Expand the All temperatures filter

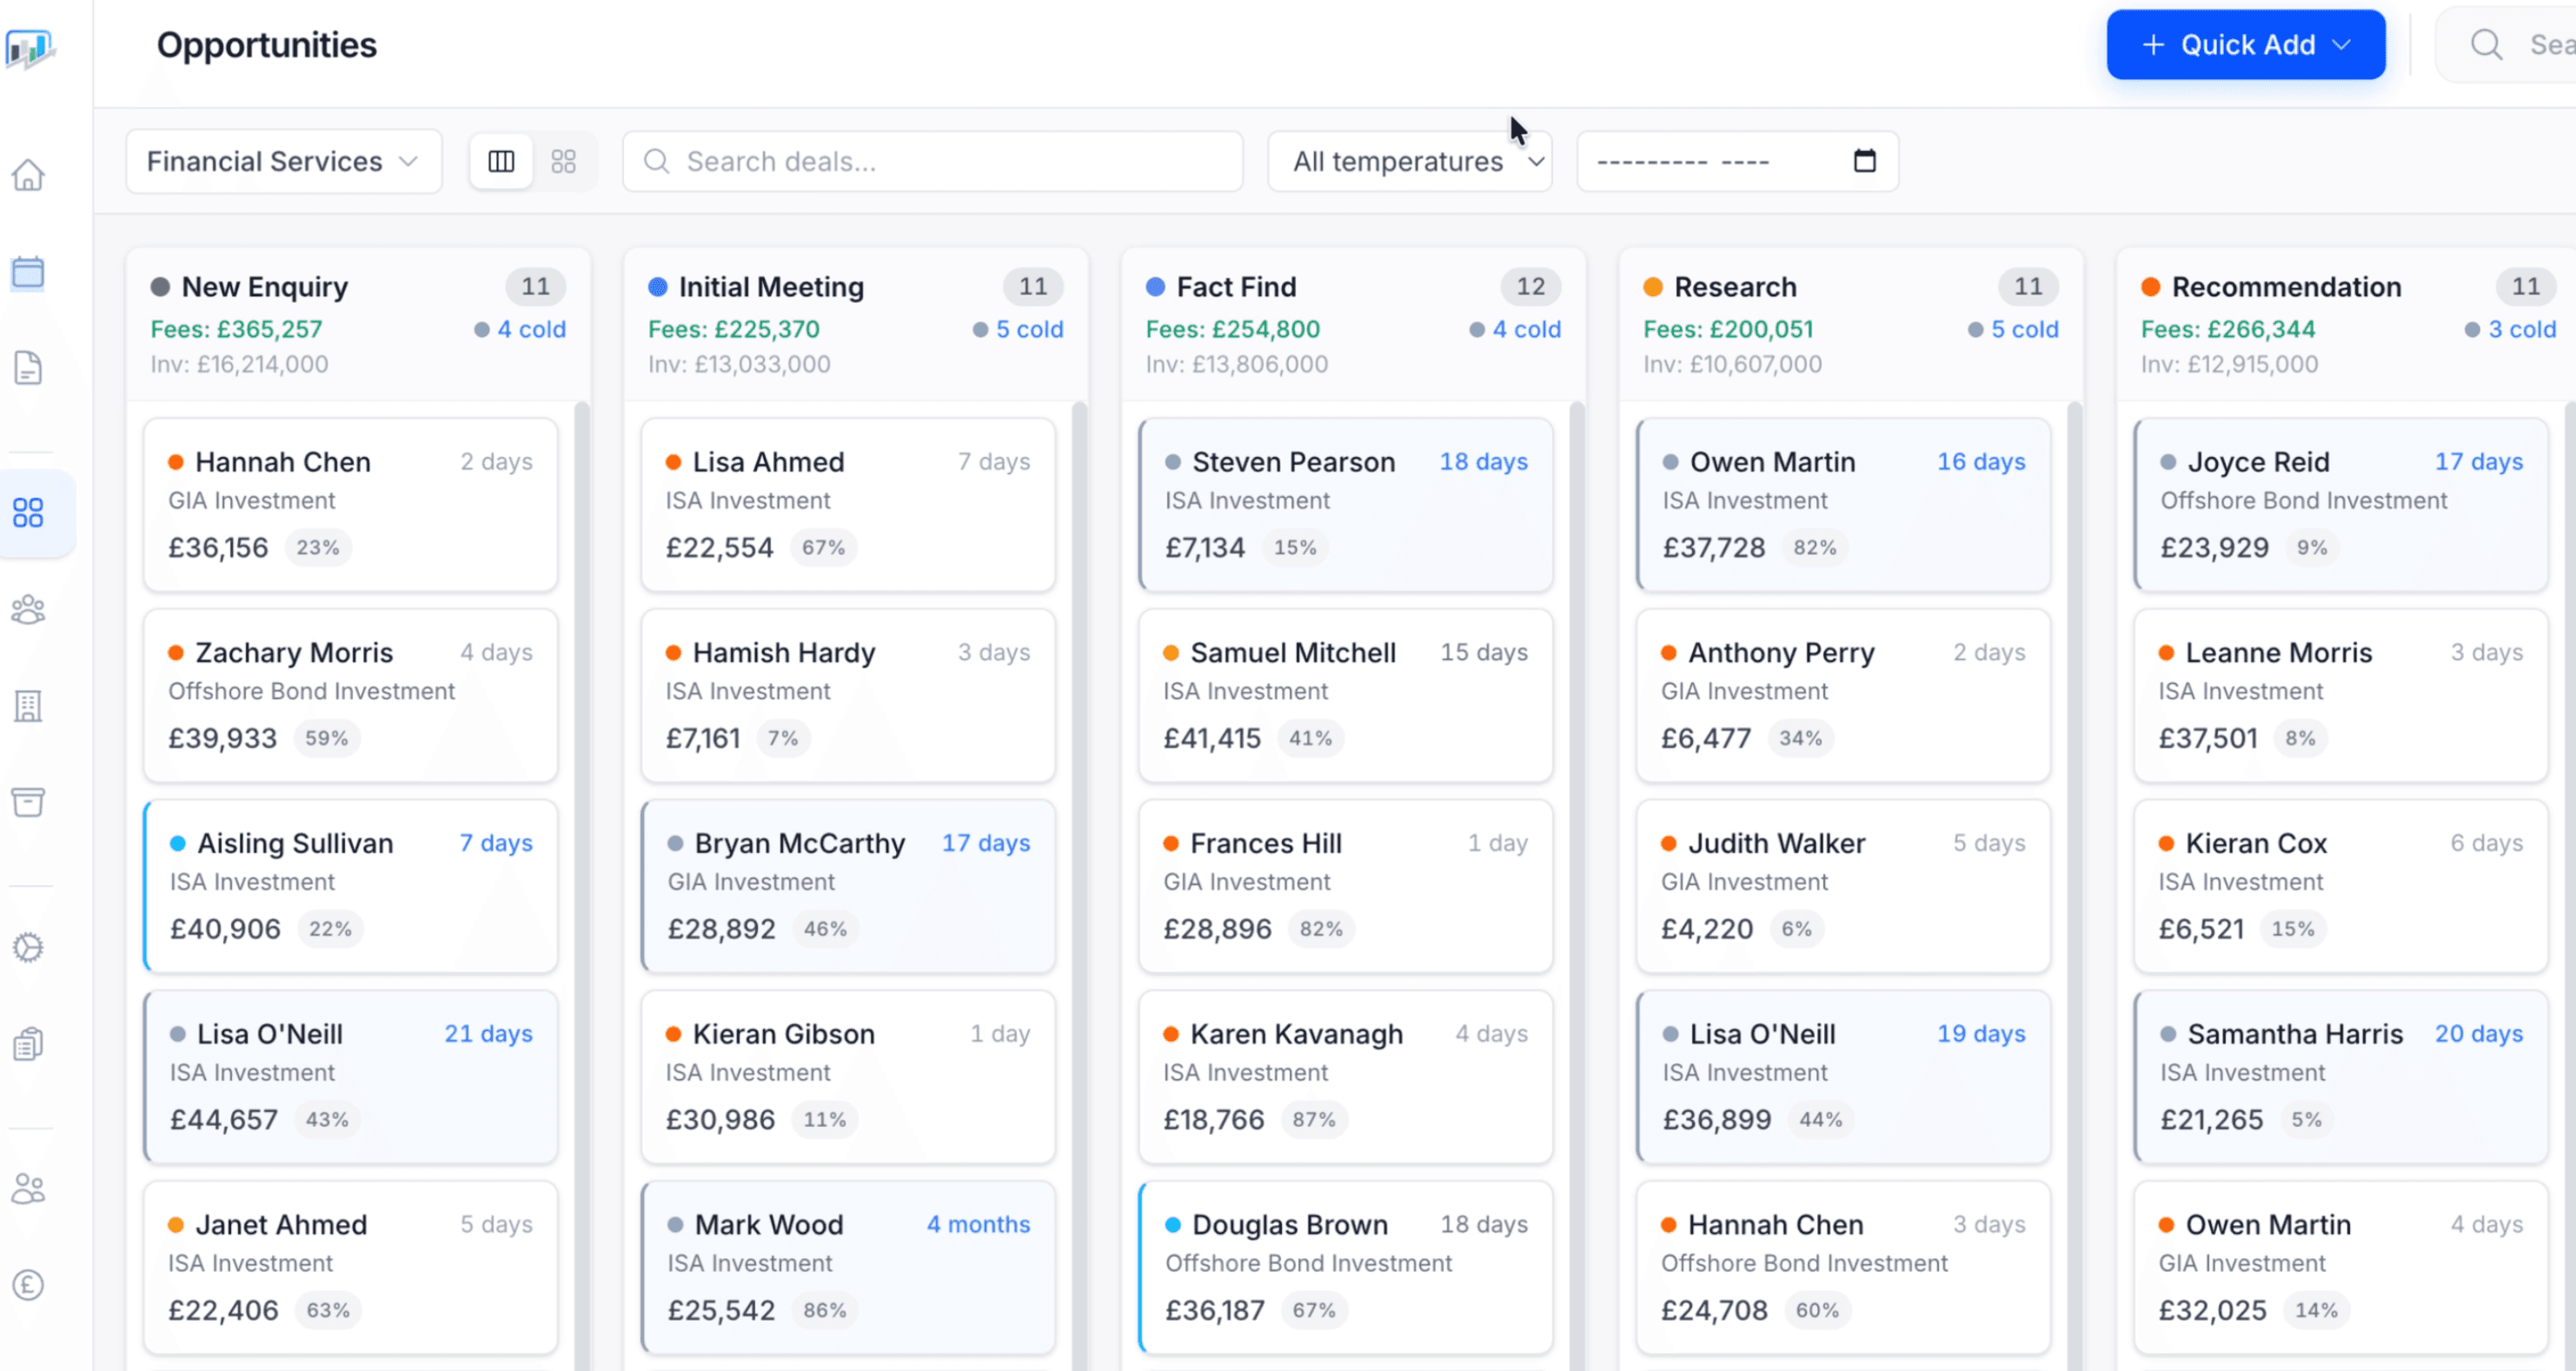tap(1409, 161)
